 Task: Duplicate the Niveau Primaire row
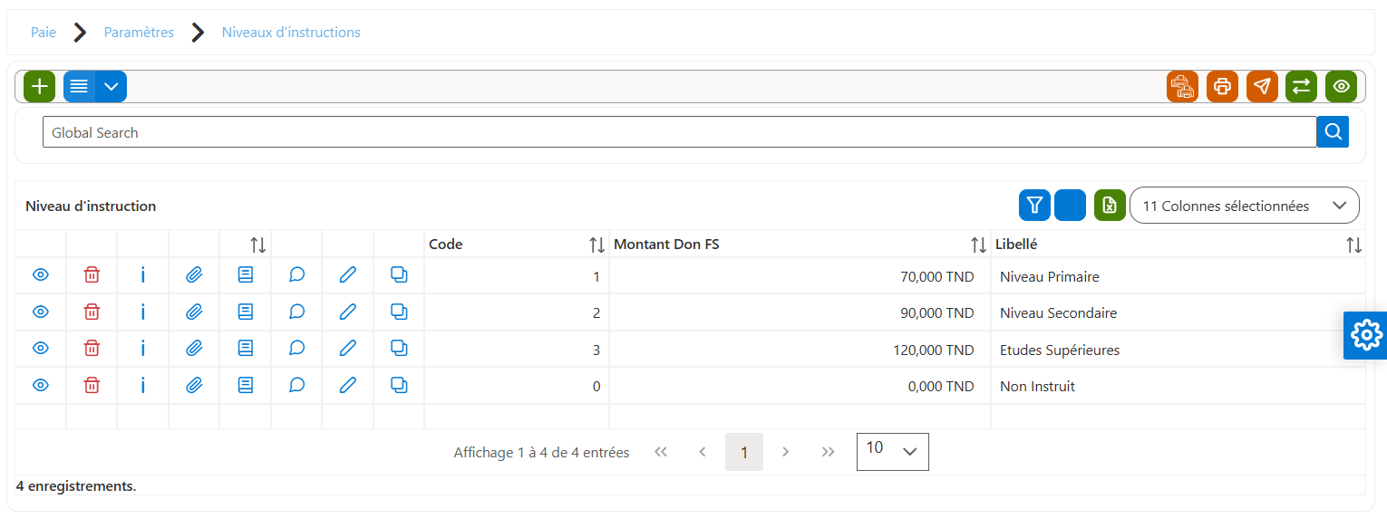[x=399, y=274]
